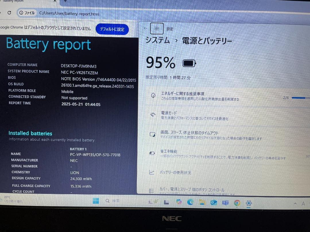
Task: Select battery name PC-VP-WP135/OP-570-77018
Action: pyautogui.click(x=95, y=155)
